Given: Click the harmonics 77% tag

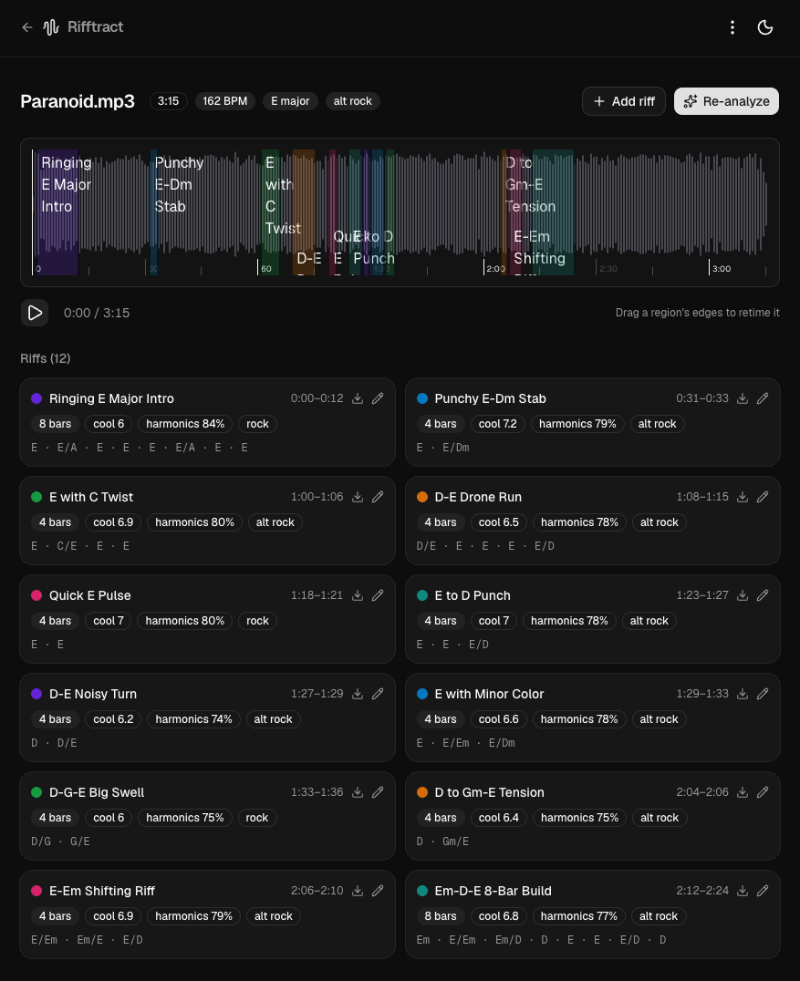Looking at the screenshot, I should tap(579, 916).
